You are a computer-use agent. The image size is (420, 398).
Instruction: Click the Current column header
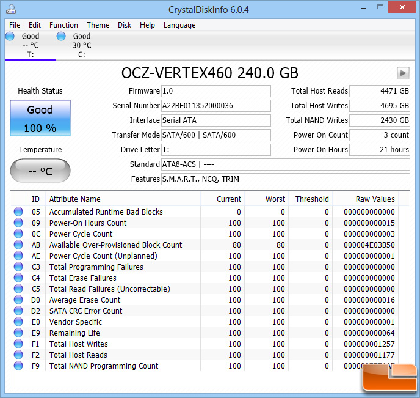click(x=222, y=199)
